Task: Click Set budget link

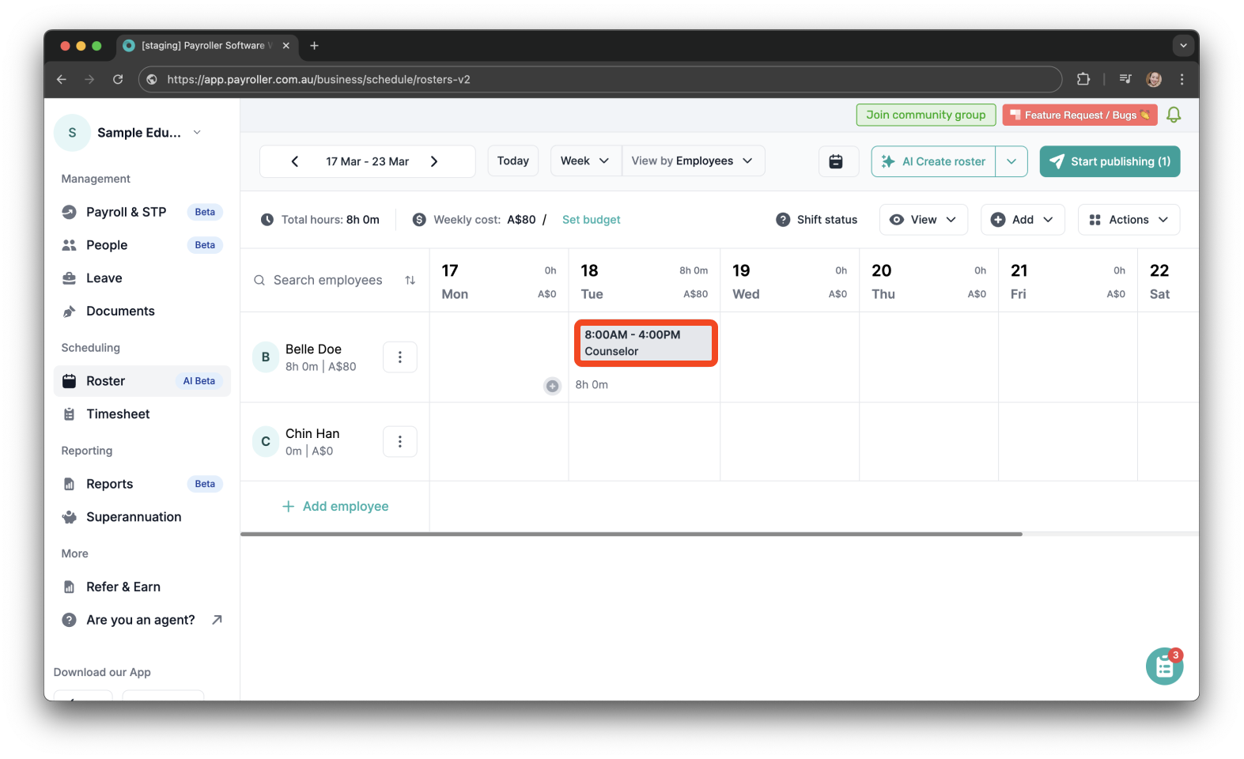Action: click(591, 220)
